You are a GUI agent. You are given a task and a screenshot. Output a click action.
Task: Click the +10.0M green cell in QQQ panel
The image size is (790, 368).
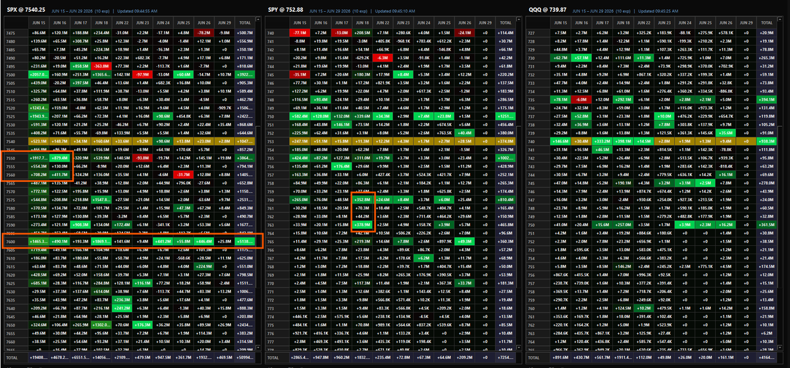[x=666, y=116]
